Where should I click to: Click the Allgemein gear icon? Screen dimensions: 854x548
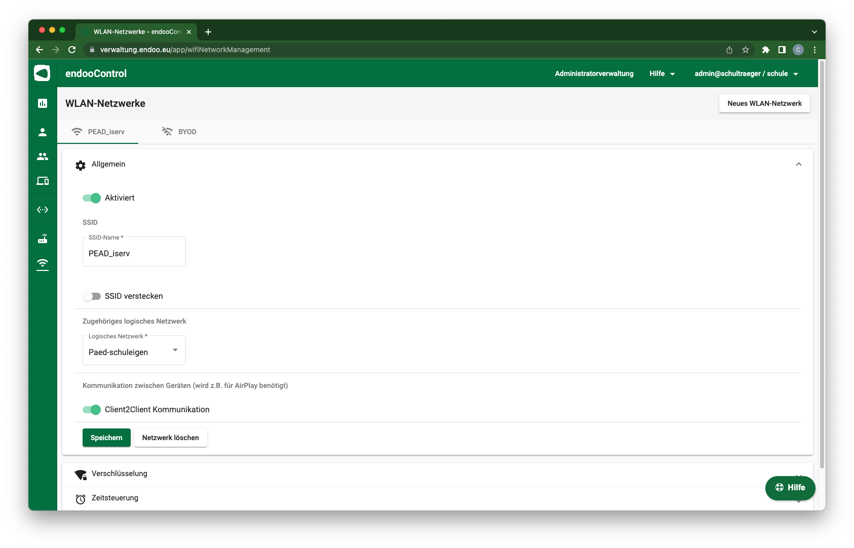[81, 165]
